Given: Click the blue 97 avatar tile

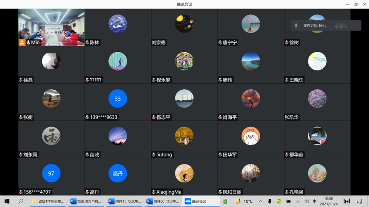Looking at the screenshot, I should pos(51,173).
